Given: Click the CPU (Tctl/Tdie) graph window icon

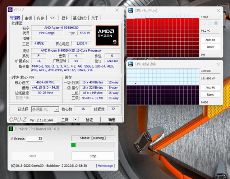Looking at the screenshot, I should [131, 10].
